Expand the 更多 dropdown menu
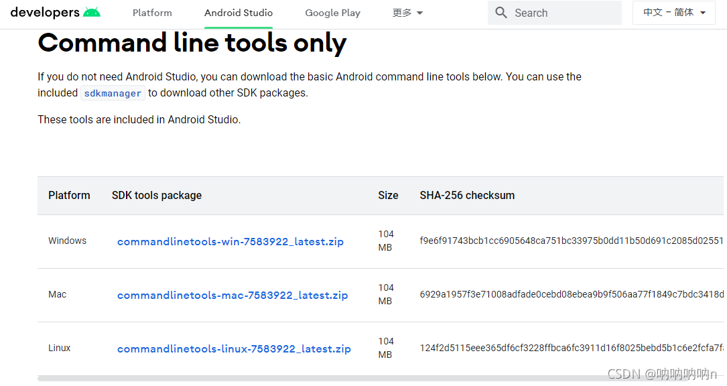The width and height of the screenshot is (727, 386). click(407, 13)
